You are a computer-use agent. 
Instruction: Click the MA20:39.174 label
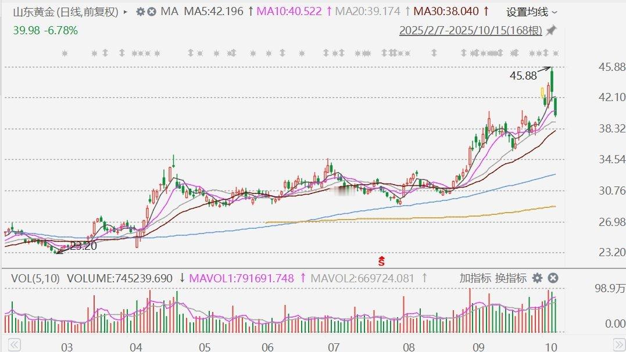point(368,11)
